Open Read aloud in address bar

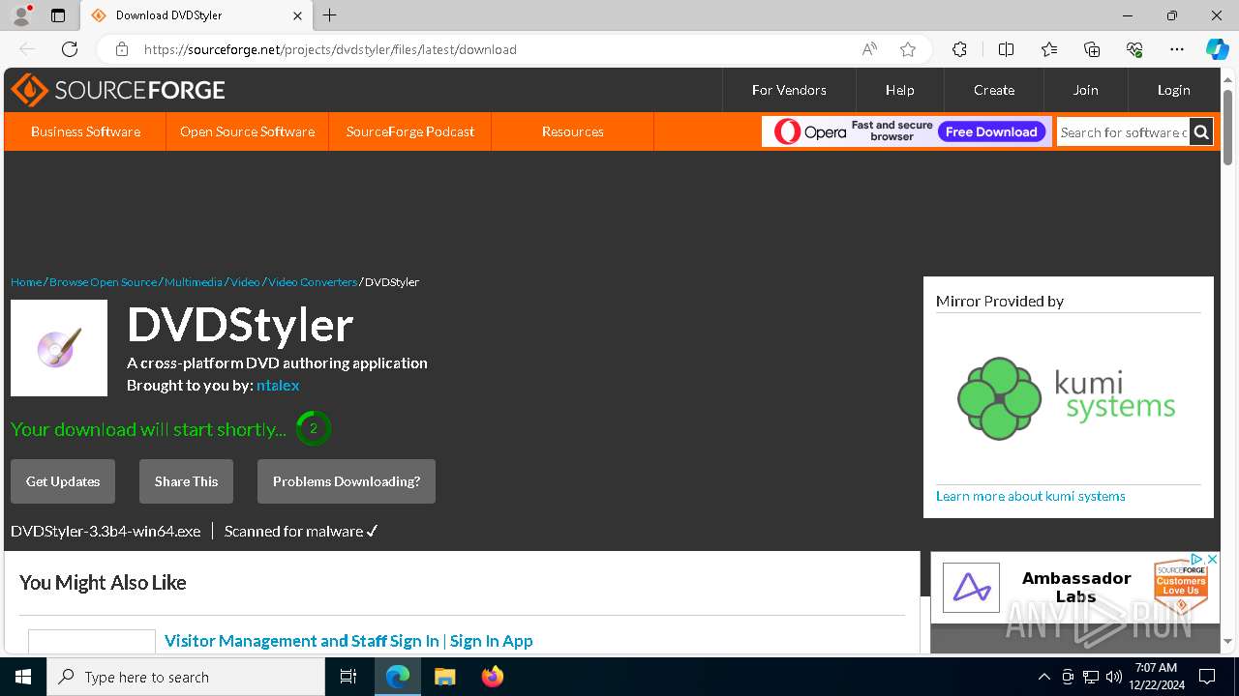click(869, 49)
